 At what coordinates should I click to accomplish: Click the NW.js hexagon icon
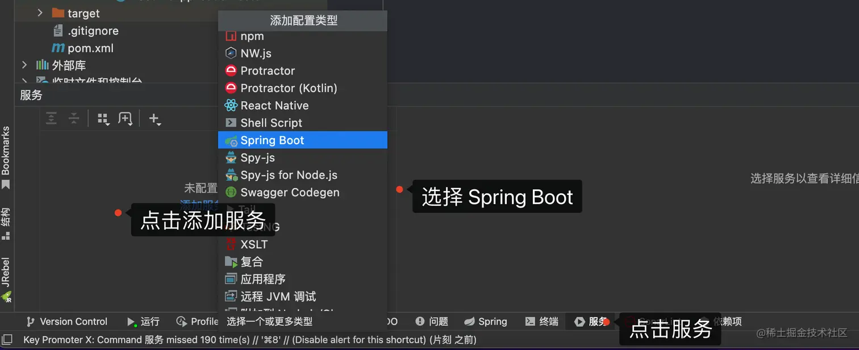pyautogui.click(x=231, y=53)
